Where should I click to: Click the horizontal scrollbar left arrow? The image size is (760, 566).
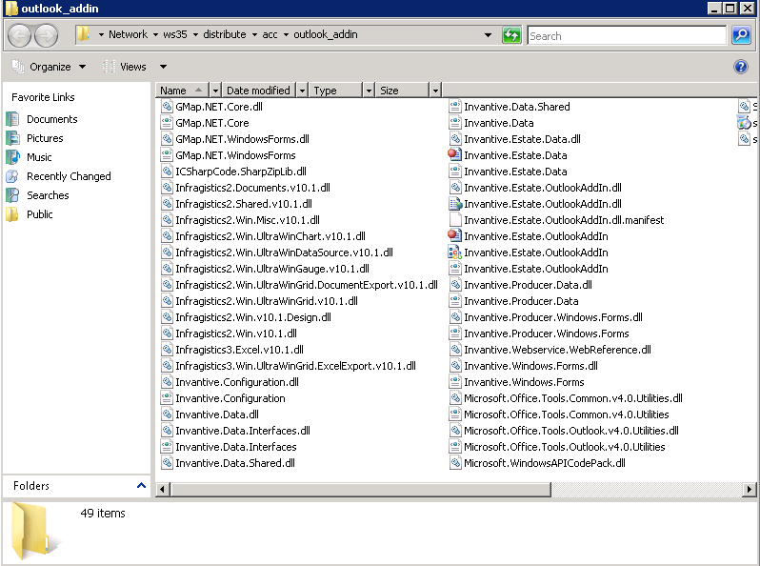(x=162, y=490)
